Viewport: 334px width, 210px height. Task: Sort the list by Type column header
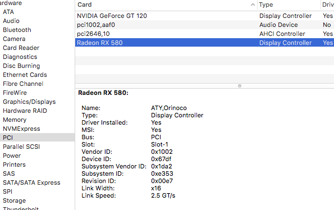click(x=266, y=4)
